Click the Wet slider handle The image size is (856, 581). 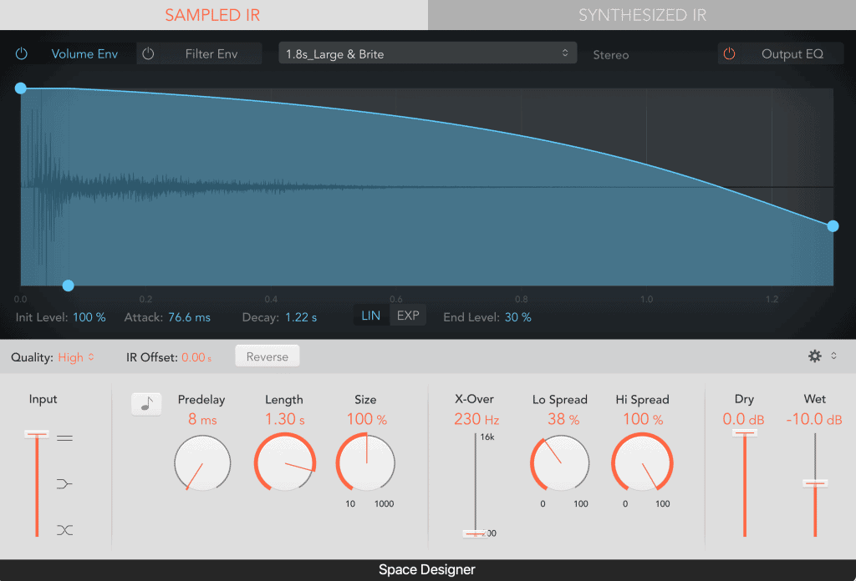pyautogui.click(x=815, y=482)
